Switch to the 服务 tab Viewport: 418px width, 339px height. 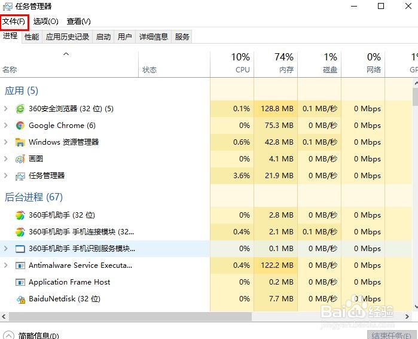[x=182, y=37]
